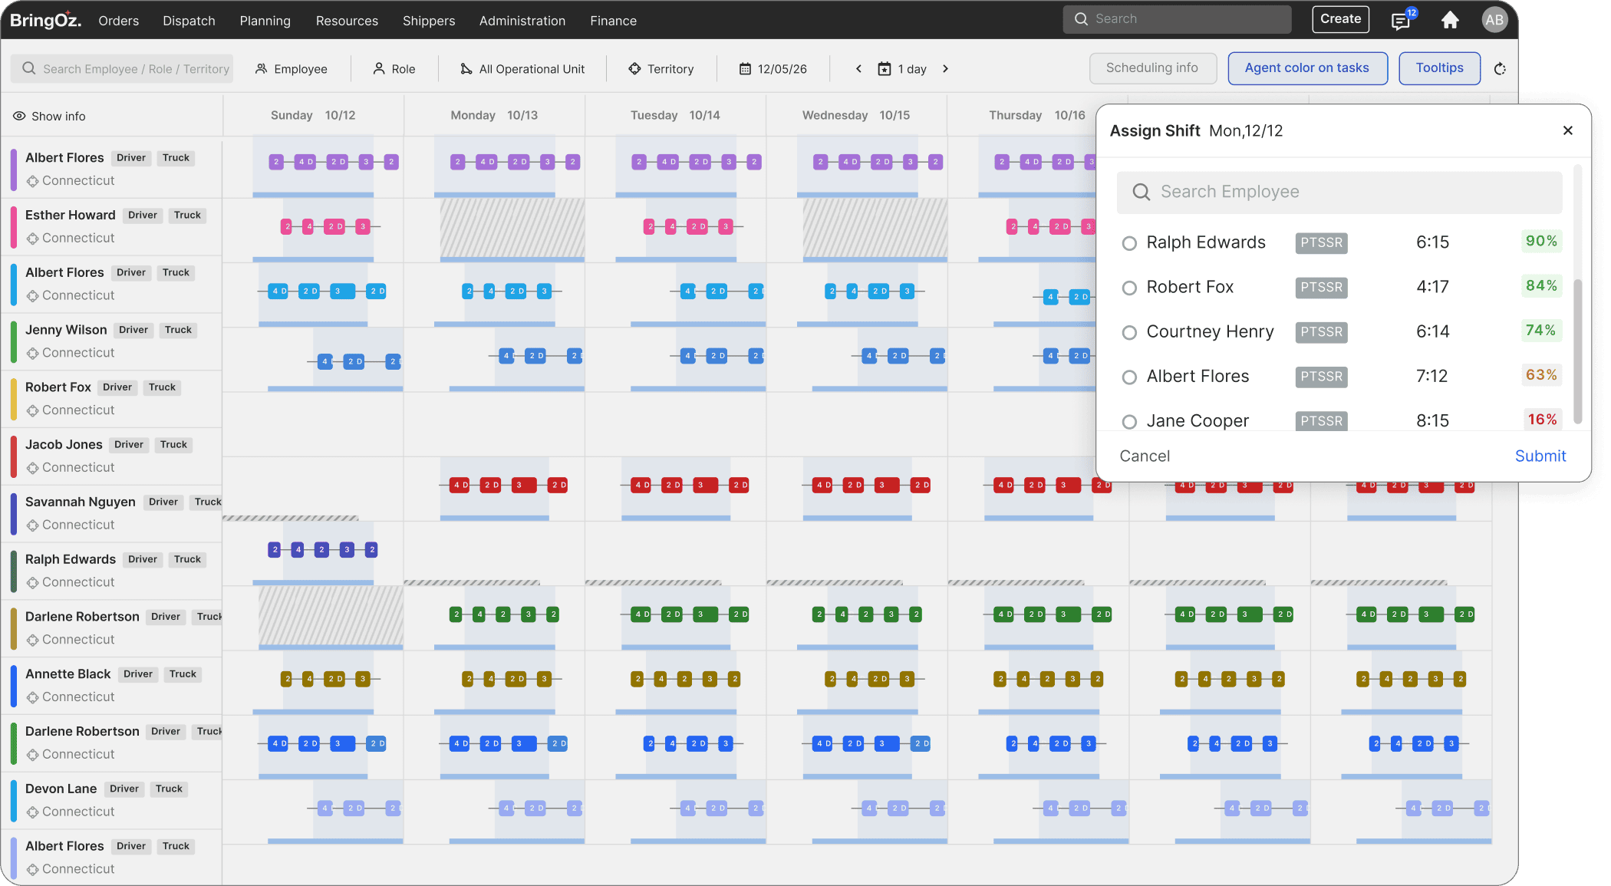
Task: Click Jenny Wilson's green color bar
Action: [13, 341]
